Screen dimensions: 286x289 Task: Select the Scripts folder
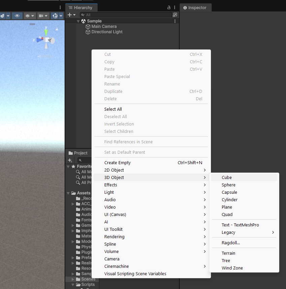85,285
